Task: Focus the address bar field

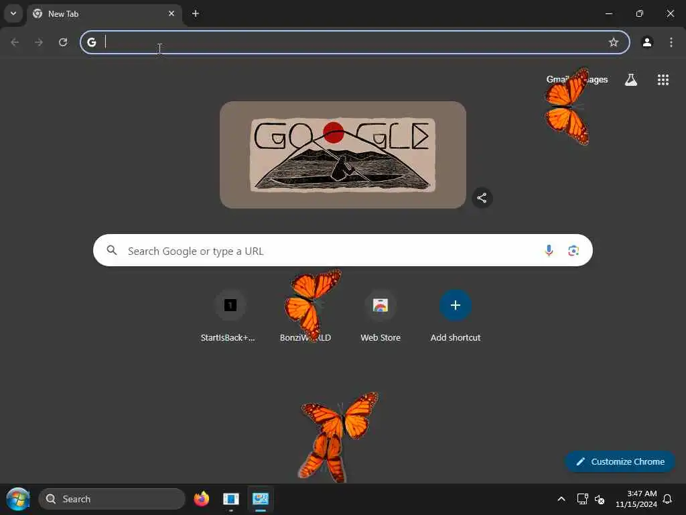Action: 355,42
